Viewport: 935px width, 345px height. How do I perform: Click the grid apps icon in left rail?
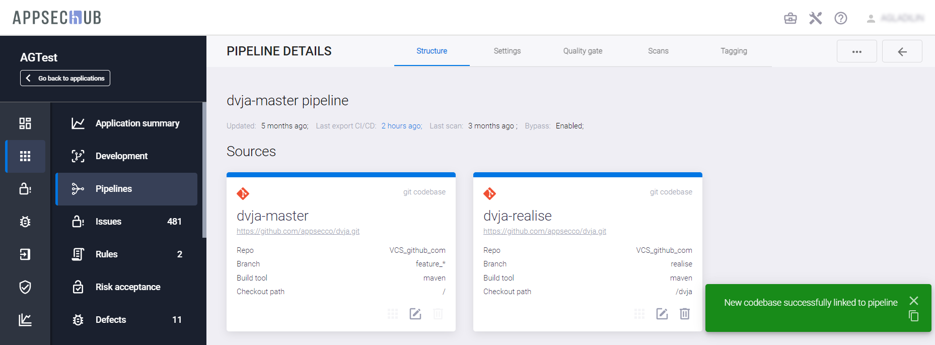click(x=25, y=156)
